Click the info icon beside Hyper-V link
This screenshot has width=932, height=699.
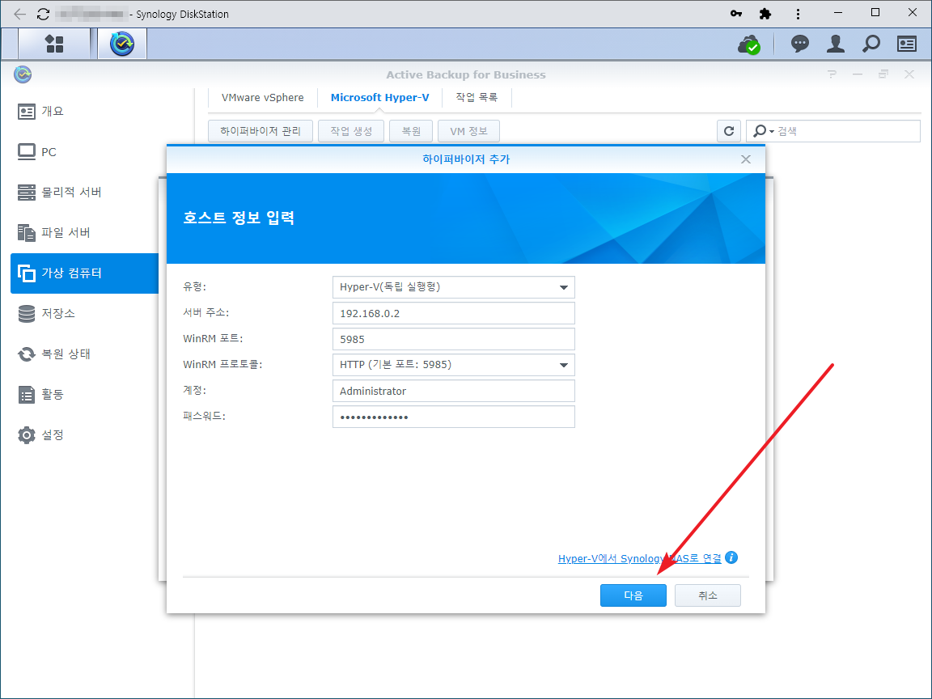pos(731,557)
